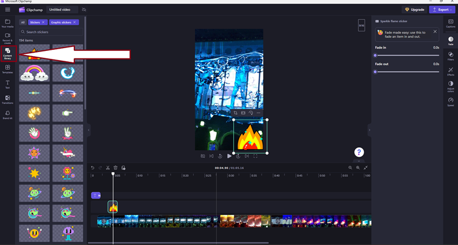Open the Export dropdown
458x245 pixels.
click(442, 10)
